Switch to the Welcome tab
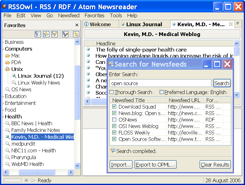Screen dimensions: 245x185 100,24
